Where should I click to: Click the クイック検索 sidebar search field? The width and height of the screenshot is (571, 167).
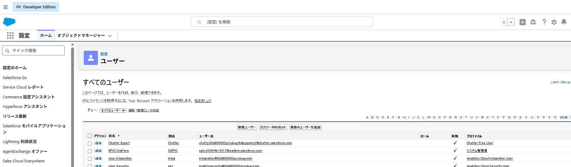click(33, 50)
